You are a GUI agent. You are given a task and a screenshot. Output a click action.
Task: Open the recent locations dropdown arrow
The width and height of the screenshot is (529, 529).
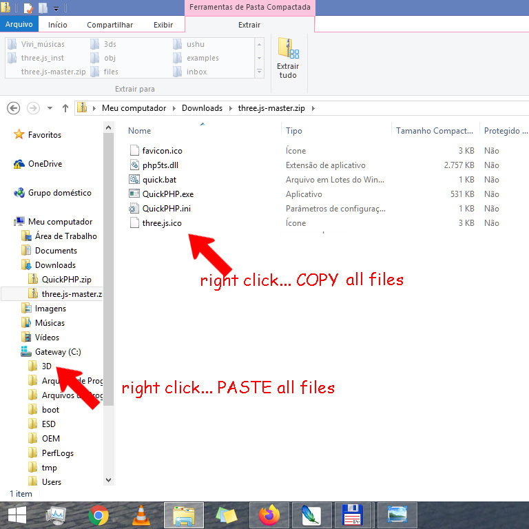(50, 108)
